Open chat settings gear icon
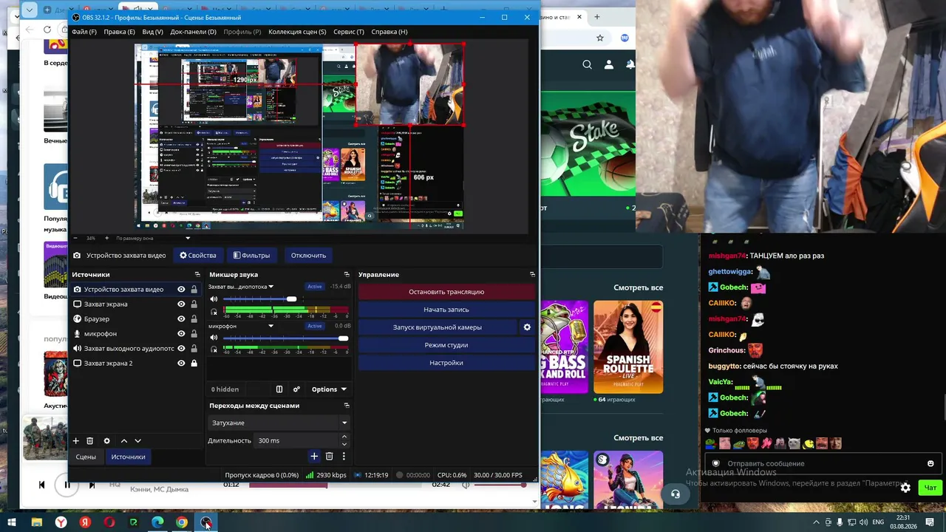The image size is (946, 532). (x=905, y=488)
